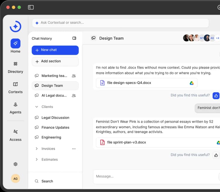Click thumbs-up on second response
The height and width of the screenshot is (192, 220).
click(x=216, y=155)
